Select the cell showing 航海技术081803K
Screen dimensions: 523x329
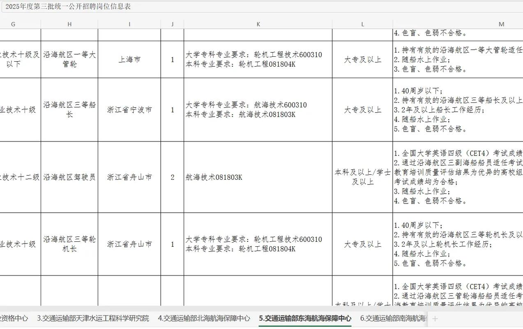(x=258, y=177)
